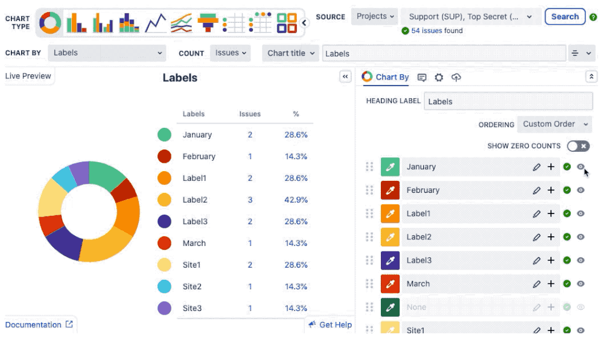Select the tile squares chart type
The width and height of the screenshot is (603, 343).
[287, 23]
